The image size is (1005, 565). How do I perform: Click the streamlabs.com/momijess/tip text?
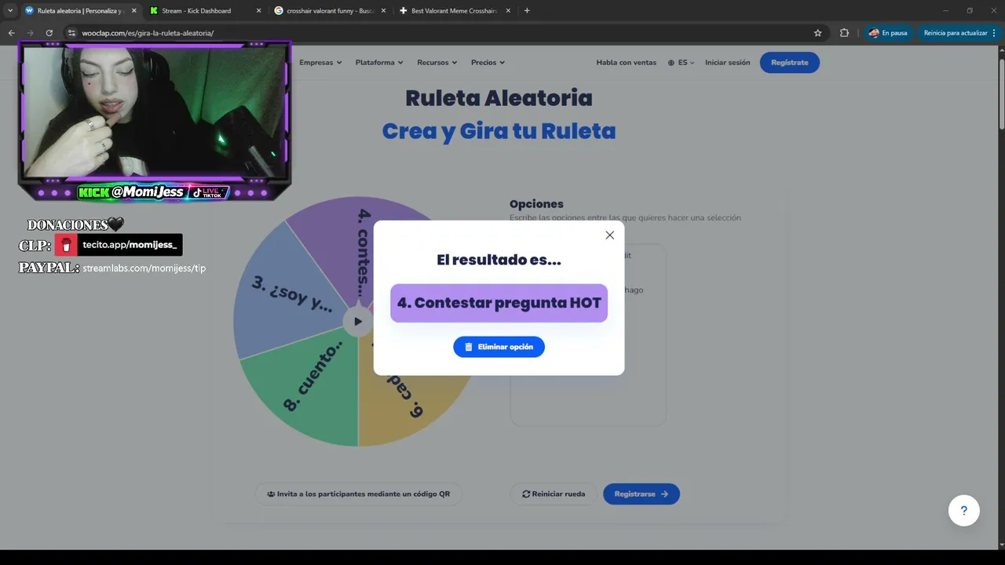144,268
